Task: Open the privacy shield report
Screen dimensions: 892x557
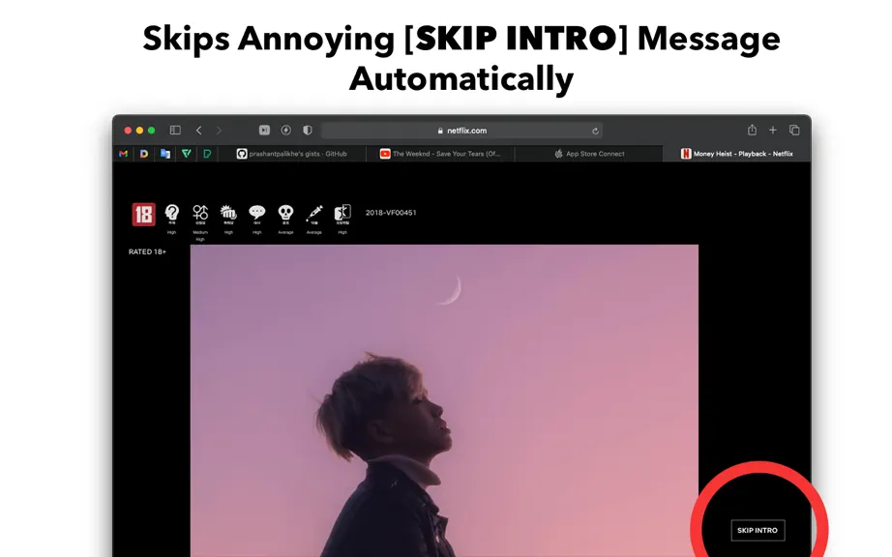Action: tap(308, 131)
